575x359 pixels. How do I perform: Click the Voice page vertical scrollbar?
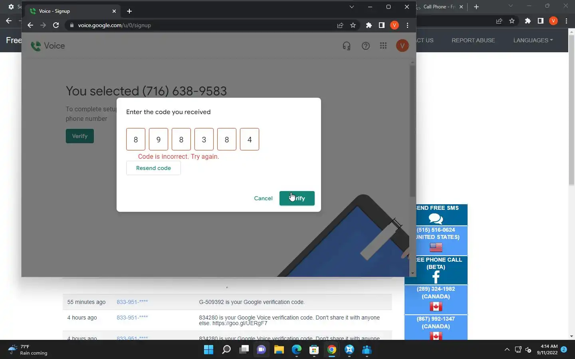tap(412, 131)
